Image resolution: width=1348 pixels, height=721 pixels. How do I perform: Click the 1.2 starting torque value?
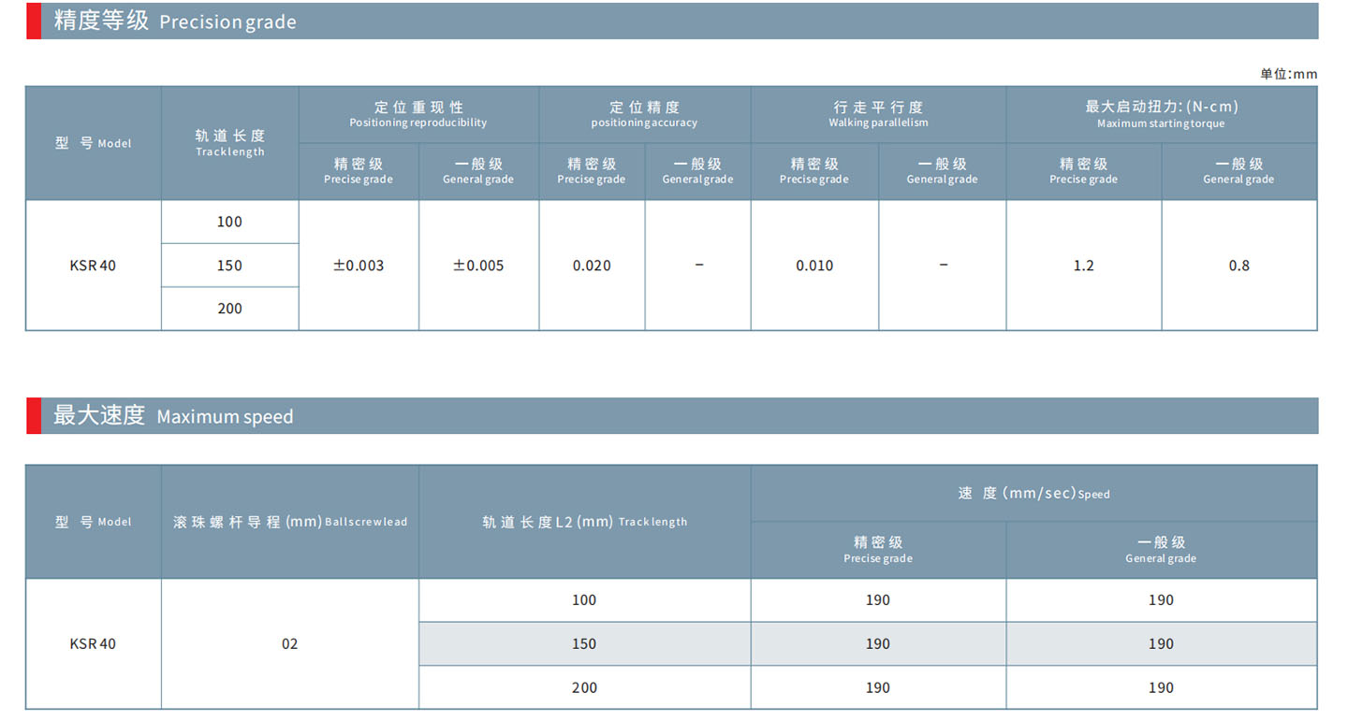(x=1083, y=266)
